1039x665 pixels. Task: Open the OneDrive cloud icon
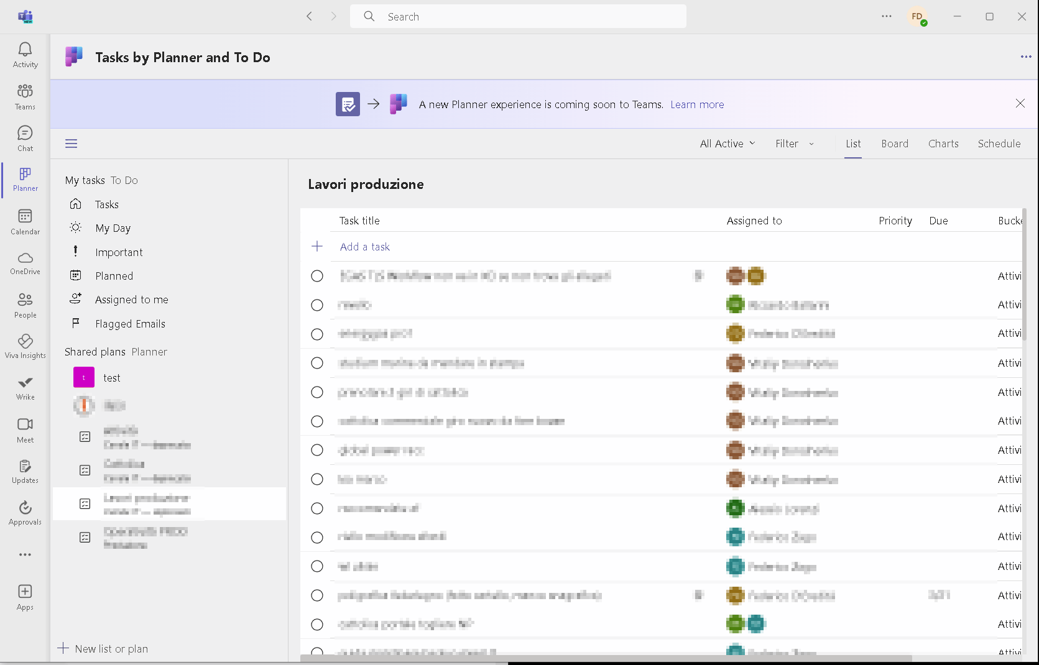[x=25, y=264]
